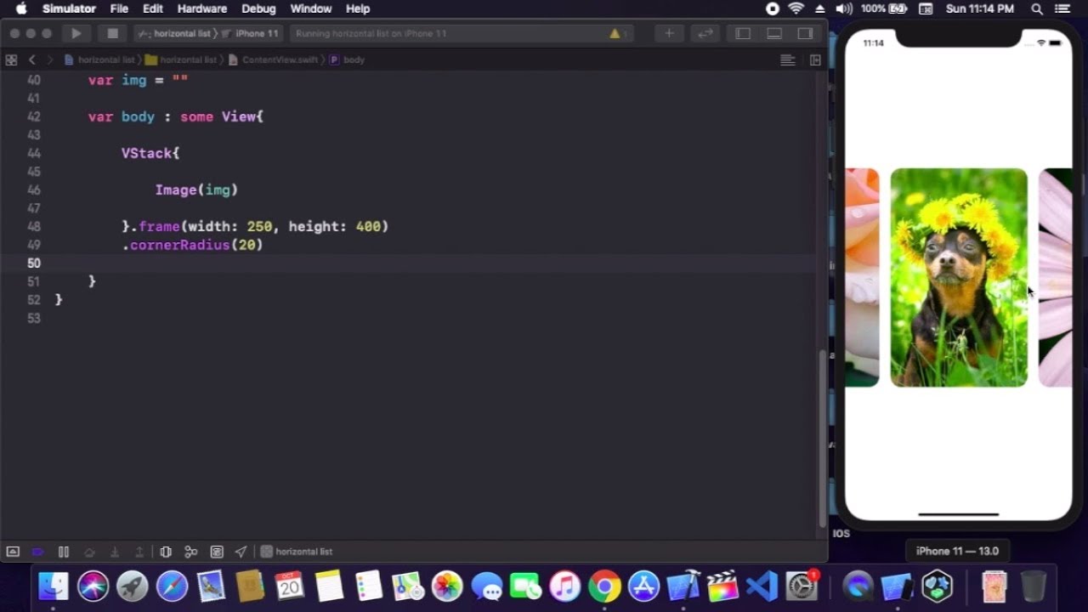
Task: Open the Debug View Hierarchy button
Action: pyautogui.click(x=166, y=552)
